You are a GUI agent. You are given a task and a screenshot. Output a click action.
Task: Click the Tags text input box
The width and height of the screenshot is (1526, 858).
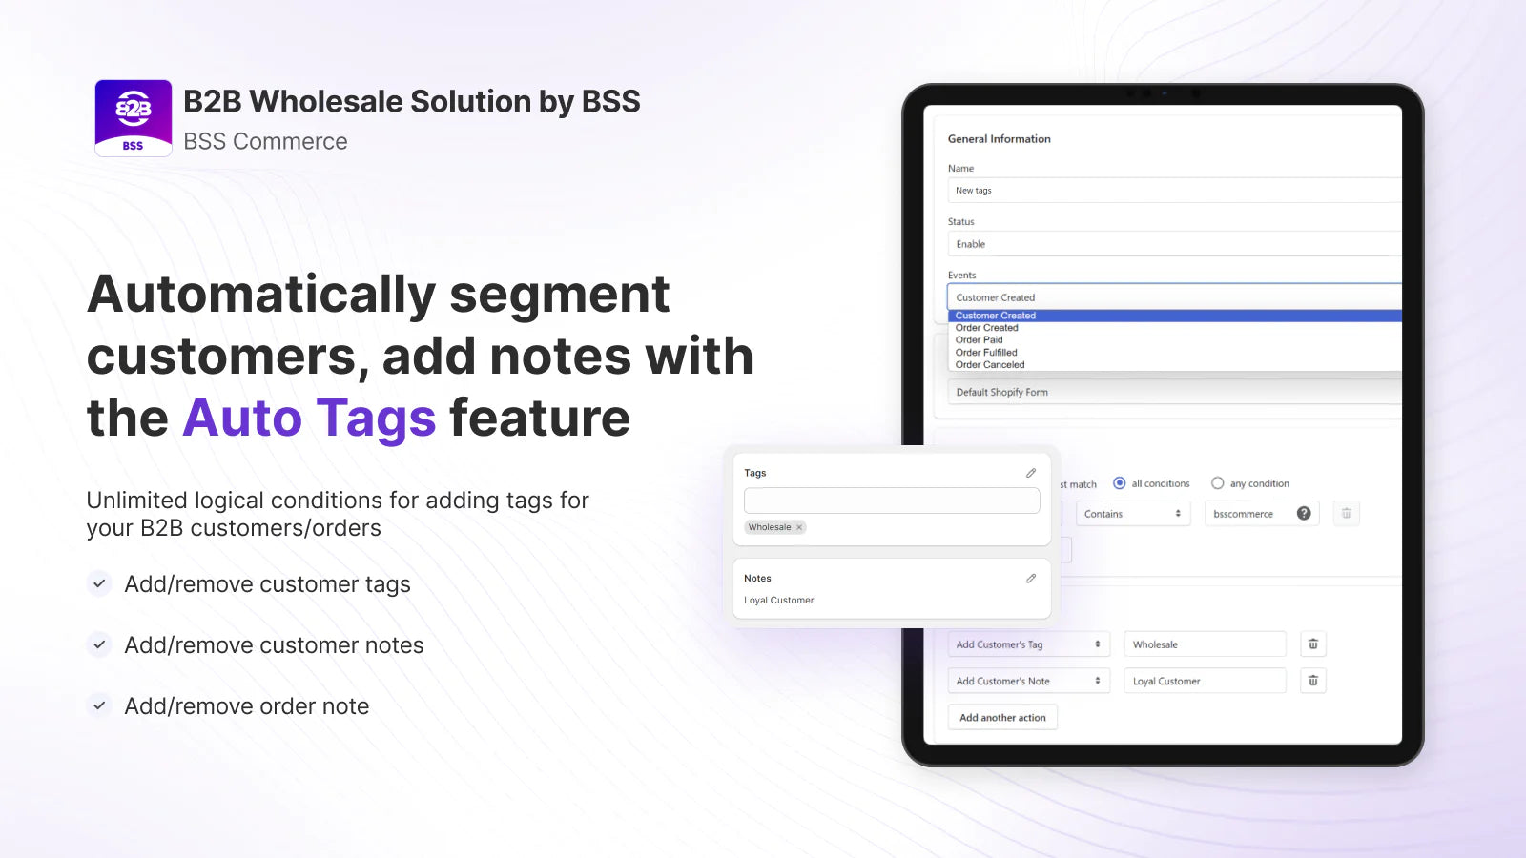(891, 500)
